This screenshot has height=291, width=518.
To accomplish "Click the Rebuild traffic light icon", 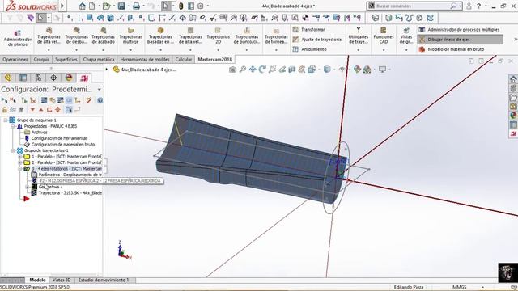I will 181,6.
